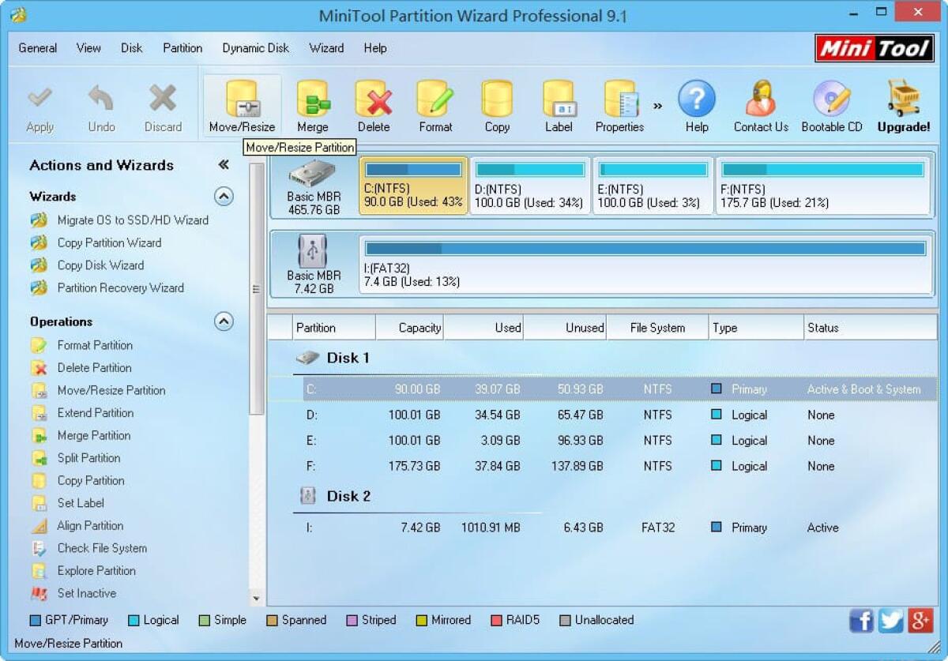Image resolution: width=948 pixels, height=661 pixels.
Task: Click Contact Us in the toolbar
Action: 759,104
